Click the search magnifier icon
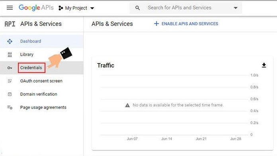The width and height of the screenshot is (277, 156). click(x=138, y=8)
